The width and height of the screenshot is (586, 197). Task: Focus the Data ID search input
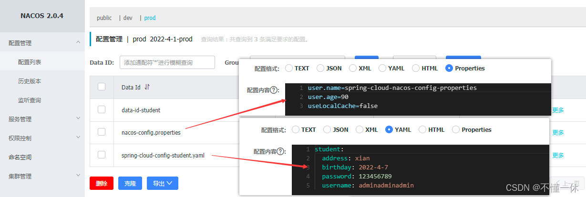click(167, 62)
